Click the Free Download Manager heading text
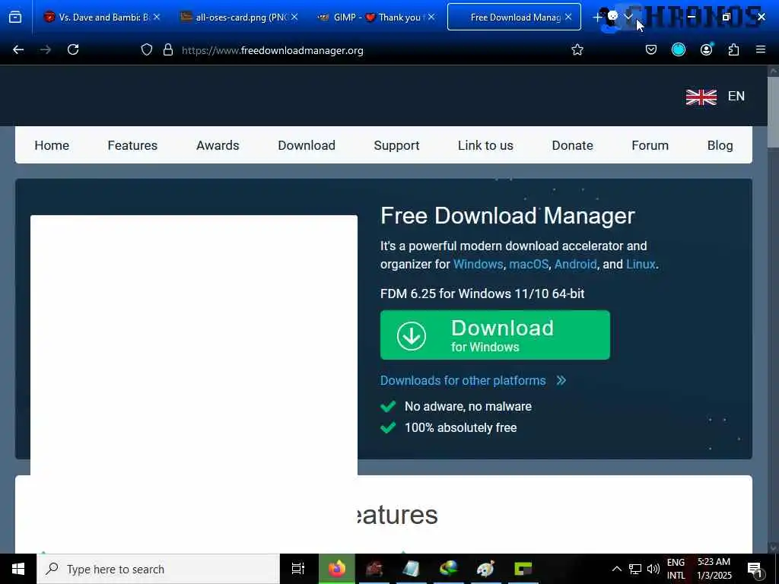The image size is (779, 584). 507,216
